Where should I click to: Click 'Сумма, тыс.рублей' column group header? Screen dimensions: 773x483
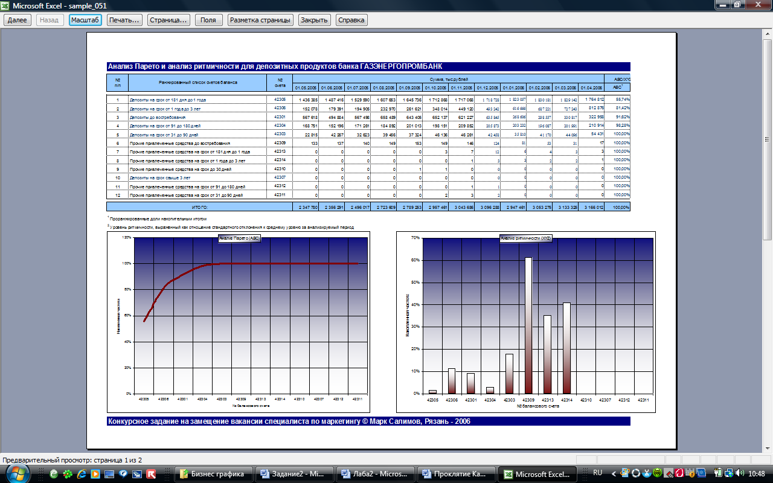tap(448, 79)
